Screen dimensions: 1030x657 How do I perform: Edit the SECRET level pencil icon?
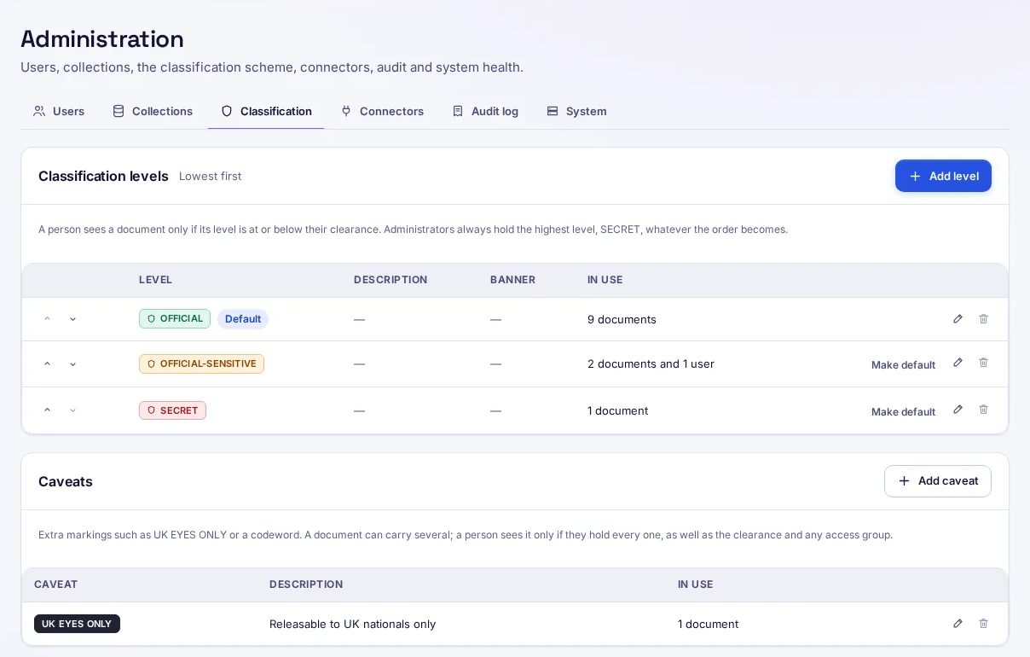point(958,410)
